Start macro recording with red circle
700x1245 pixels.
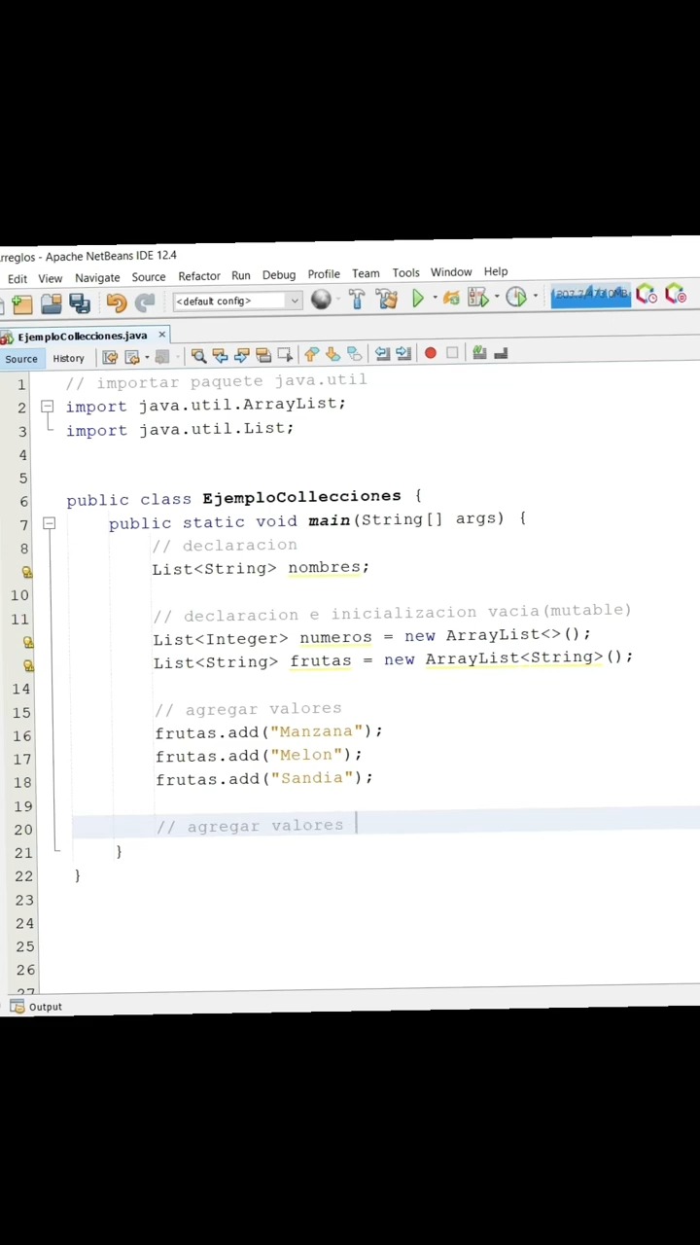[430, 353]
